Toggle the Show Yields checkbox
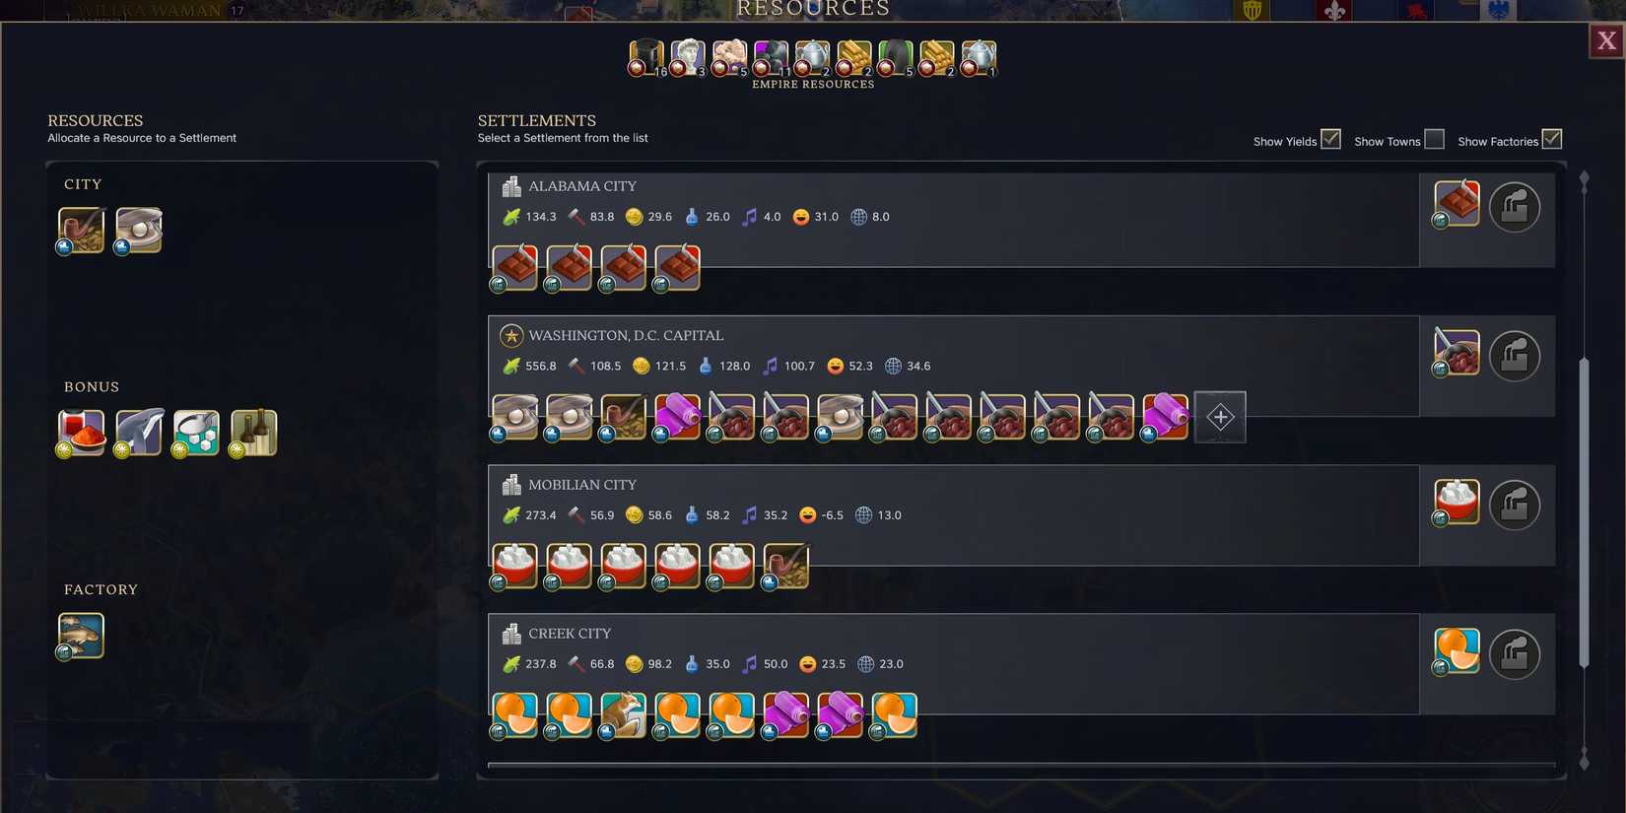The height and width of the screenshot is (813, 1626). (x=1330, y=139)
